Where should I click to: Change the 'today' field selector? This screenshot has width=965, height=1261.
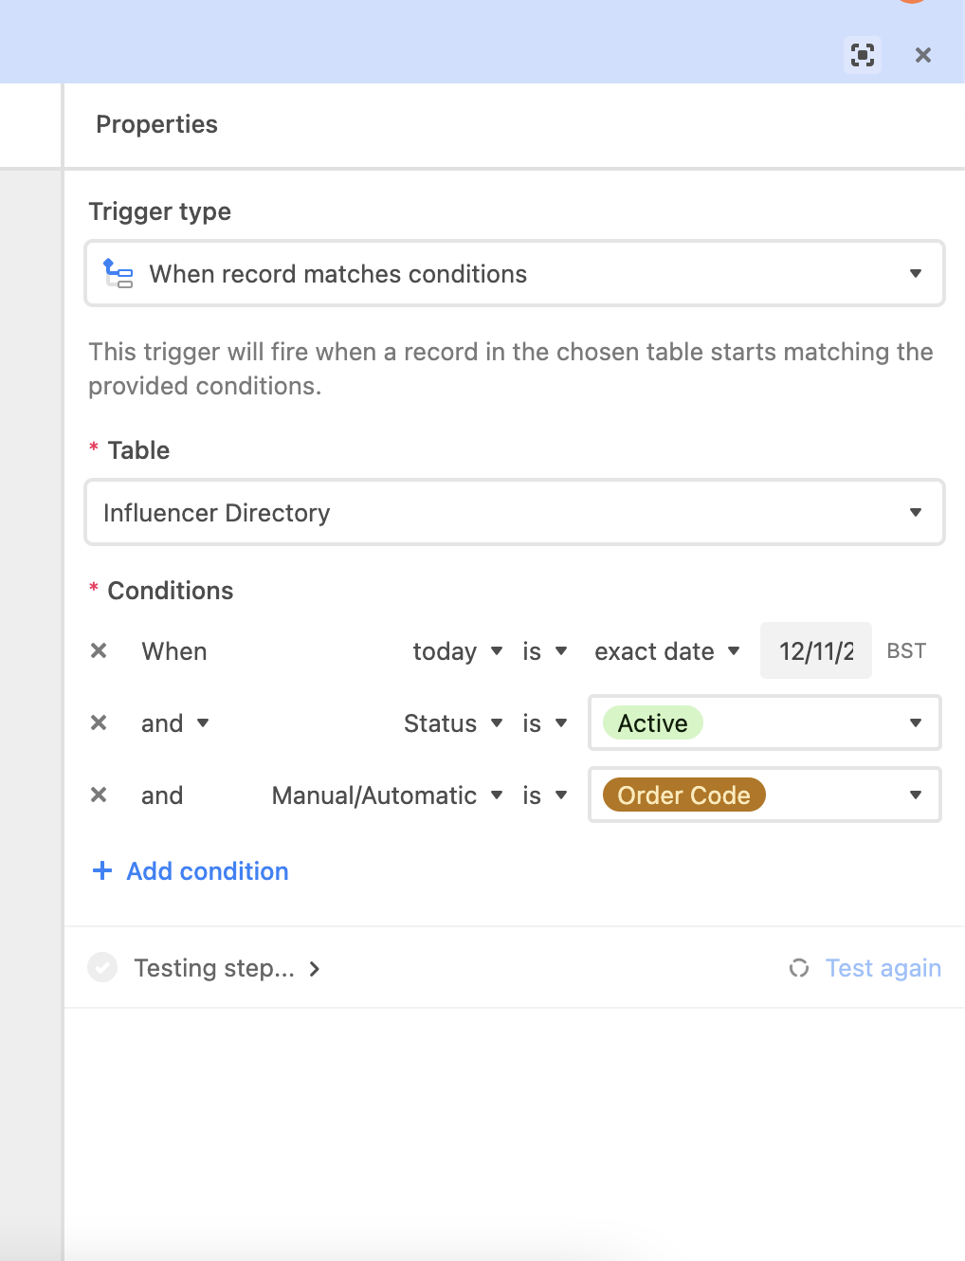458,651
